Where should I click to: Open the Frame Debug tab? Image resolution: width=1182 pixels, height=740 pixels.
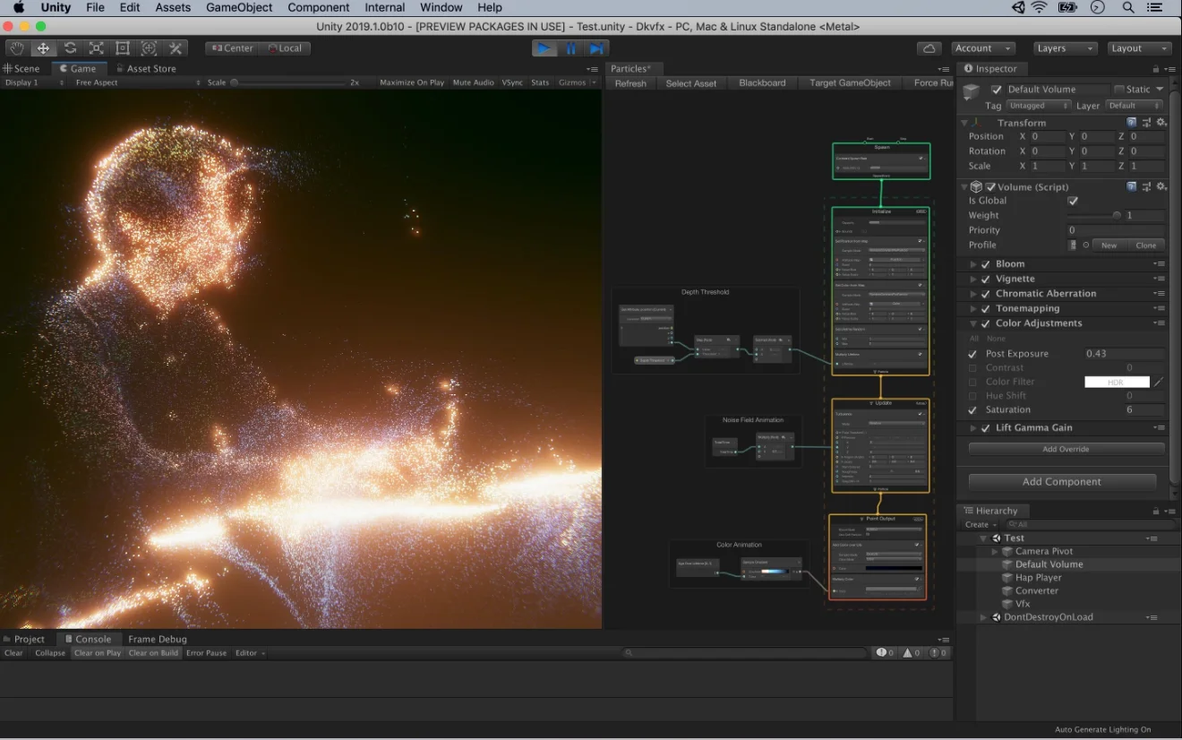(x=158, y=640)
